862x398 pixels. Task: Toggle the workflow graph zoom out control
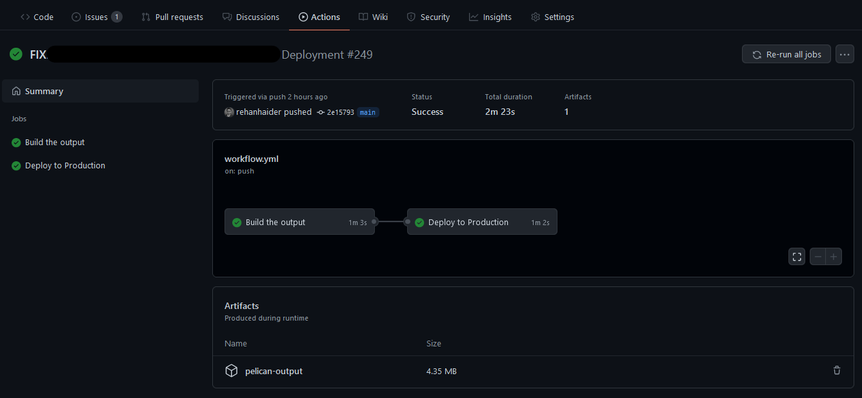[x=817, y=256]
